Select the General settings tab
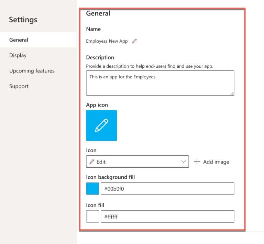The image size is (264, 244). coord(38,40)
